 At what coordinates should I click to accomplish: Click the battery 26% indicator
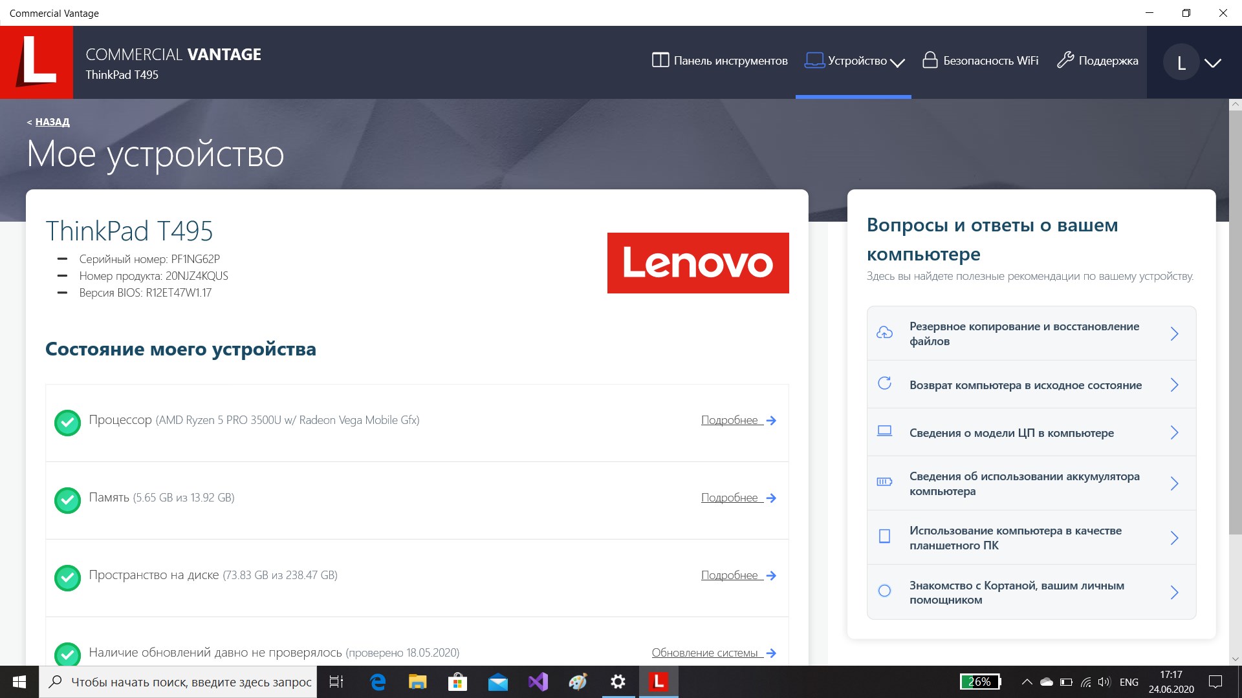pos(981,682)
